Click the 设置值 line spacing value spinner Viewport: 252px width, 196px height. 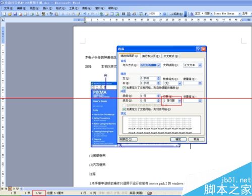200,101
